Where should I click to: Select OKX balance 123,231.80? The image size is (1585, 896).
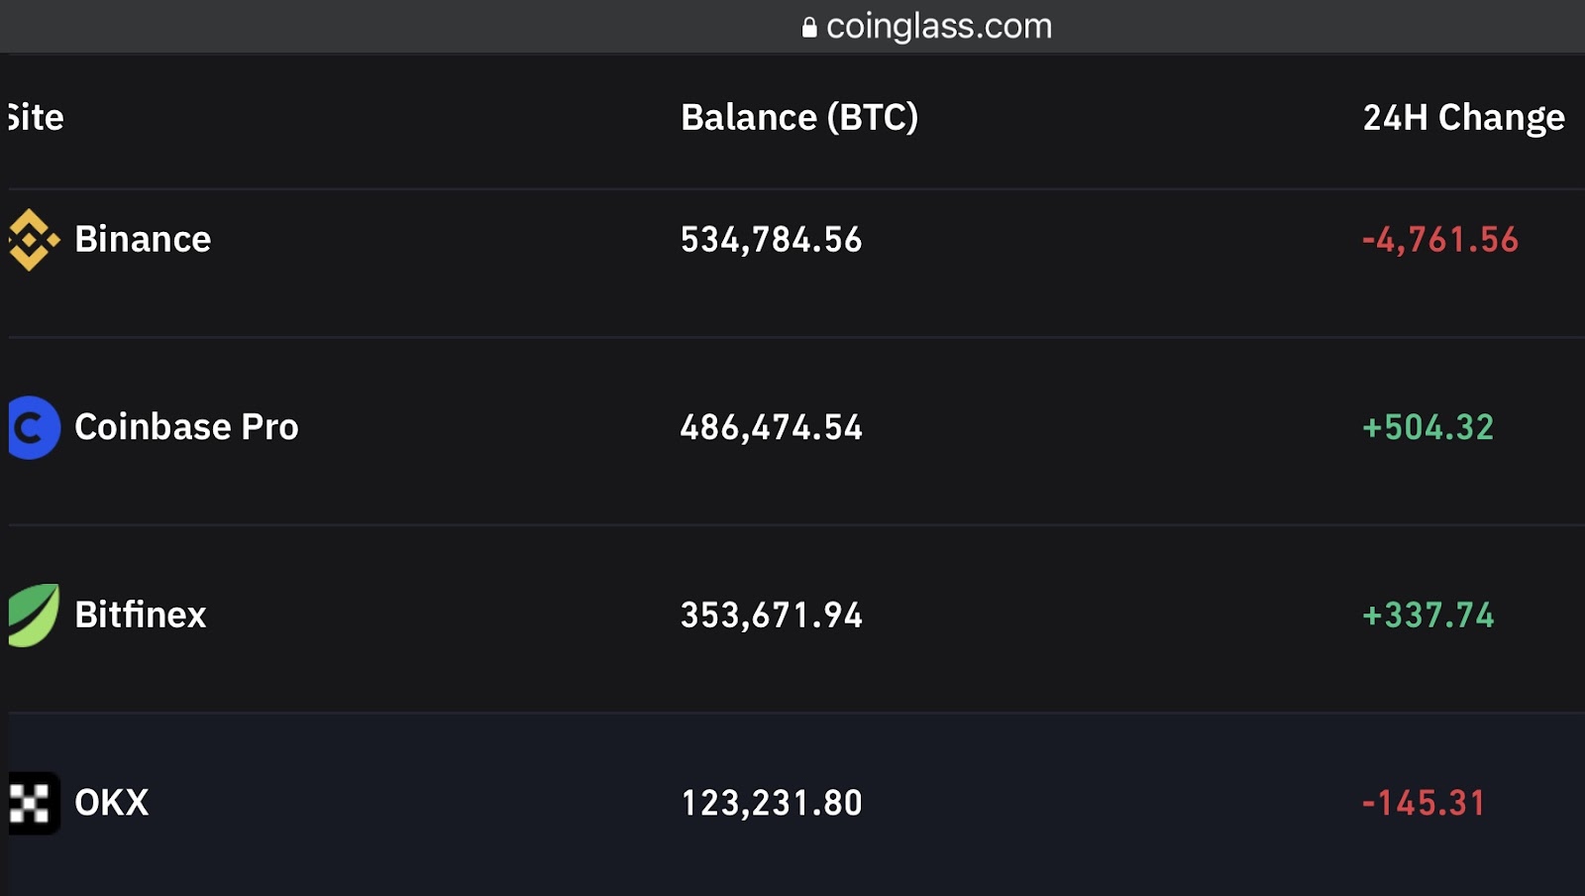coord(772,803)
